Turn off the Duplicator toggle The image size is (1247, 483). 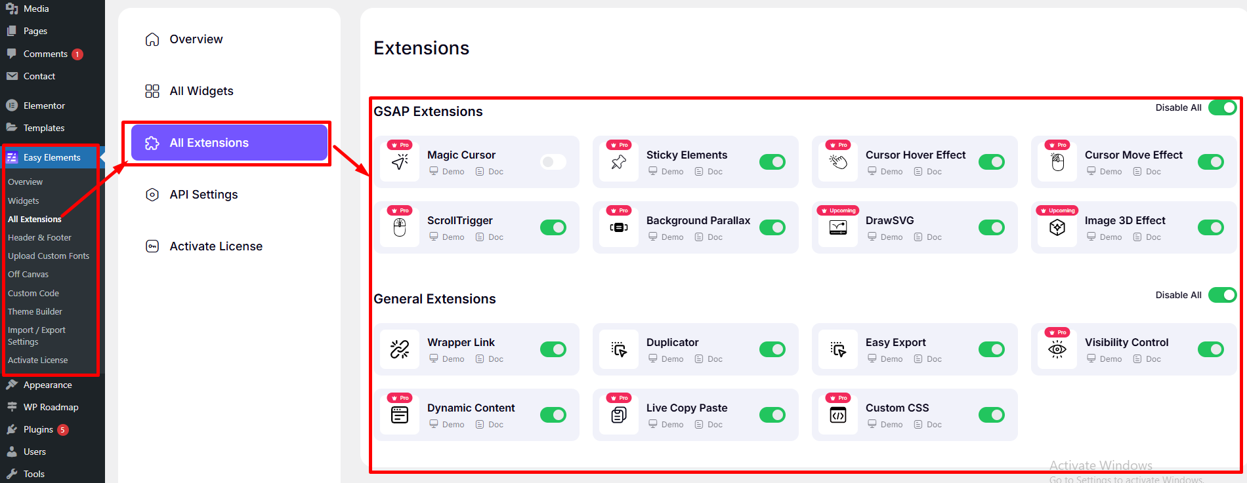click(772, 349)
